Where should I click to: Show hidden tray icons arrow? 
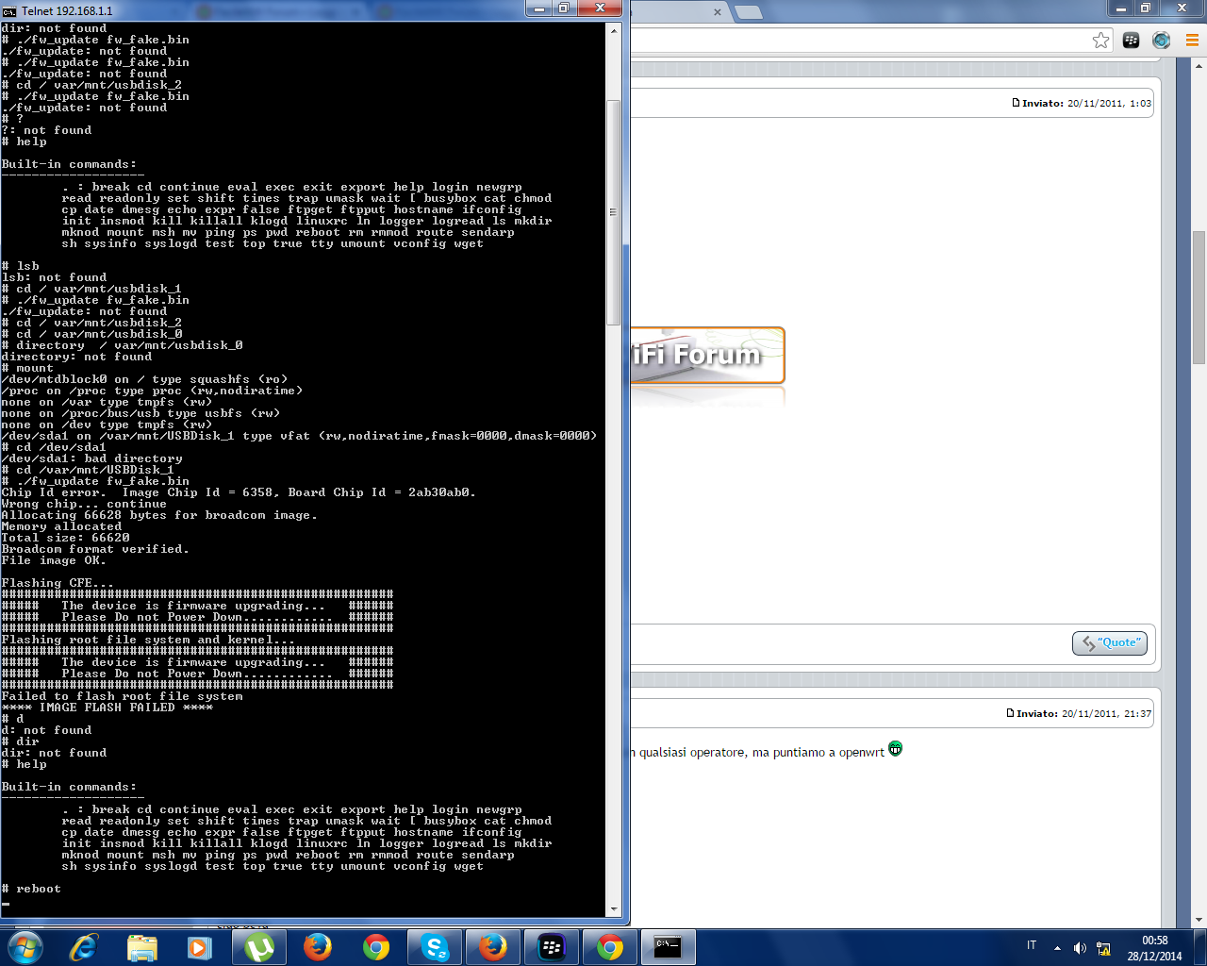point(1057,948)
